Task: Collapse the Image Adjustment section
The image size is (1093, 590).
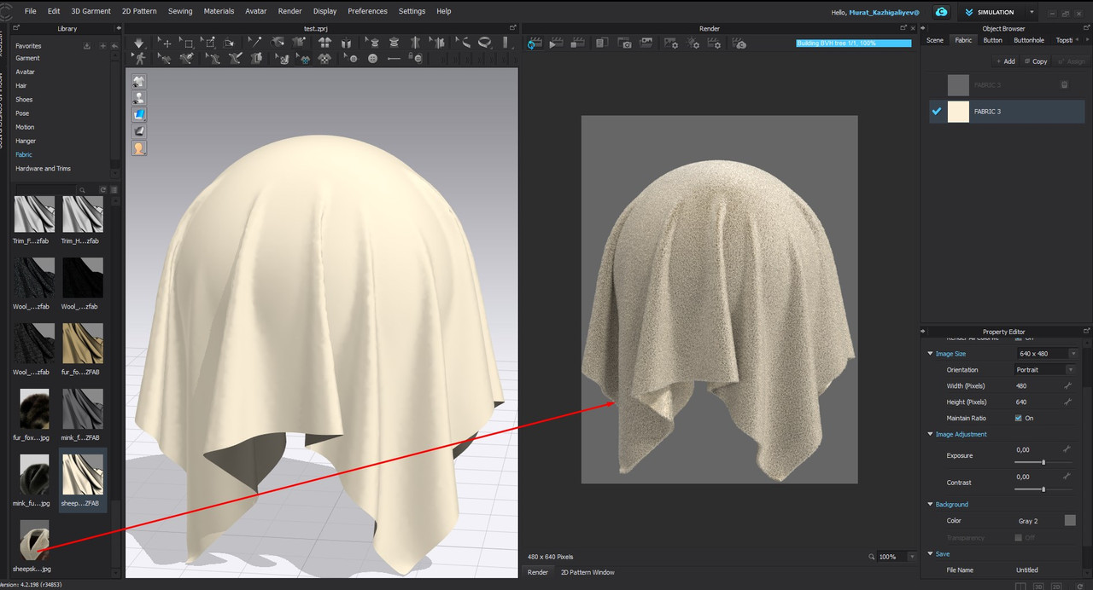Action: pyautogui.click(x=931, y=435)
